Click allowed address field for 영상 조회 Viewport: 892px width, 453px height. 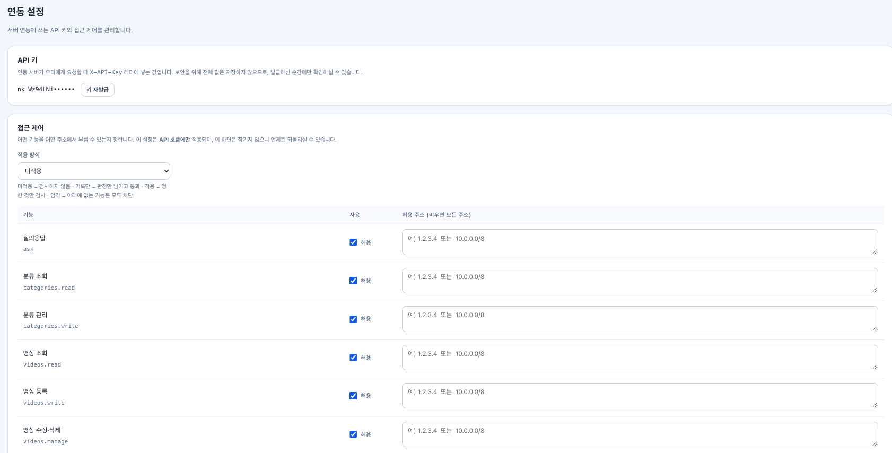tap(640, 358)
